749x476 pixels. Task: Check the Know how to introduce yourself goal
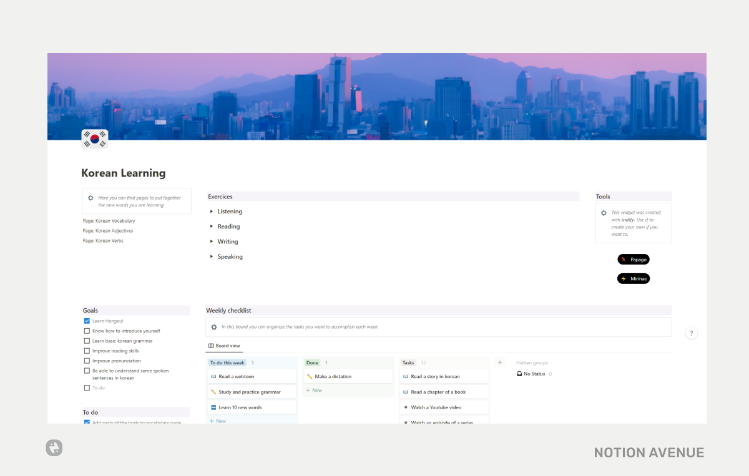pos(87,331)
